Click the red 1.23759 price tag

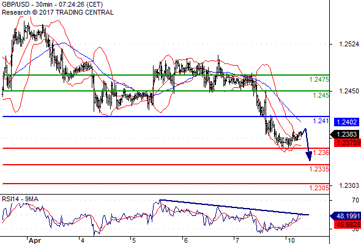point(348,143)
